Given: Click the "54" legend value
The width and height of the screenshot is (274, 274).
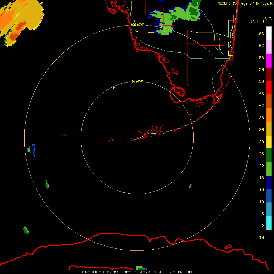Looking at the screenshot, I should 262,69.
